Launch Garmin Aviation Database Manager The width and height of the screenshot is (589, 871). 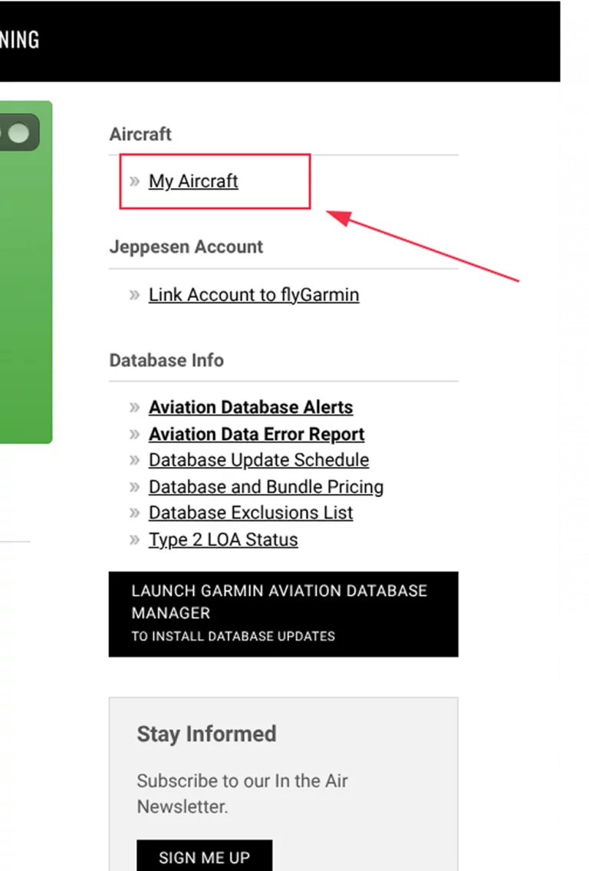click(x=284, y=614)
